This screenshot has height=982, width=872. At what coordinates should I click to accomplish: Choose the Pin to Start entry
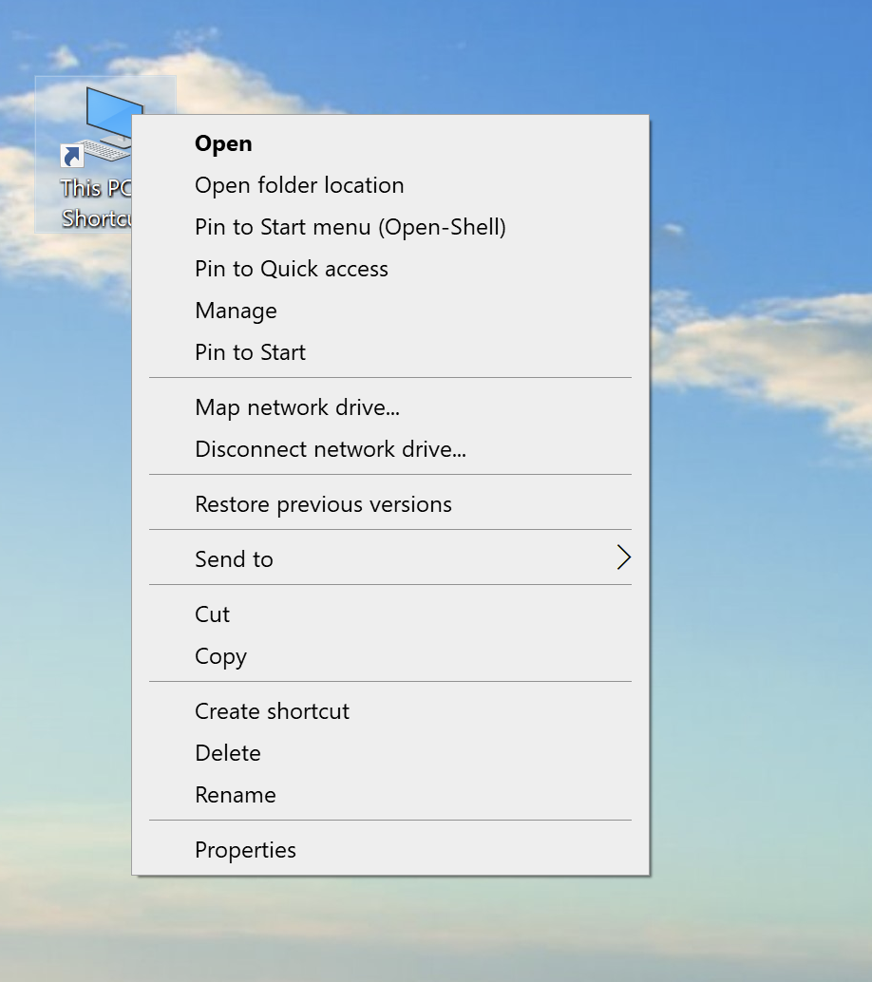pyautogui.click(x=250, y=352)
